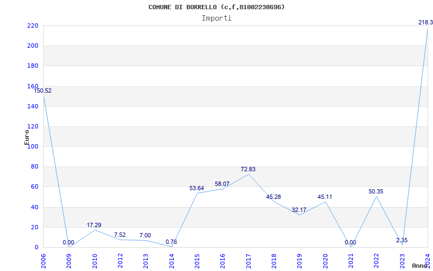Click the 40 y-axis tick label
This screenshot has height=271, width=433.
[35, 207]
